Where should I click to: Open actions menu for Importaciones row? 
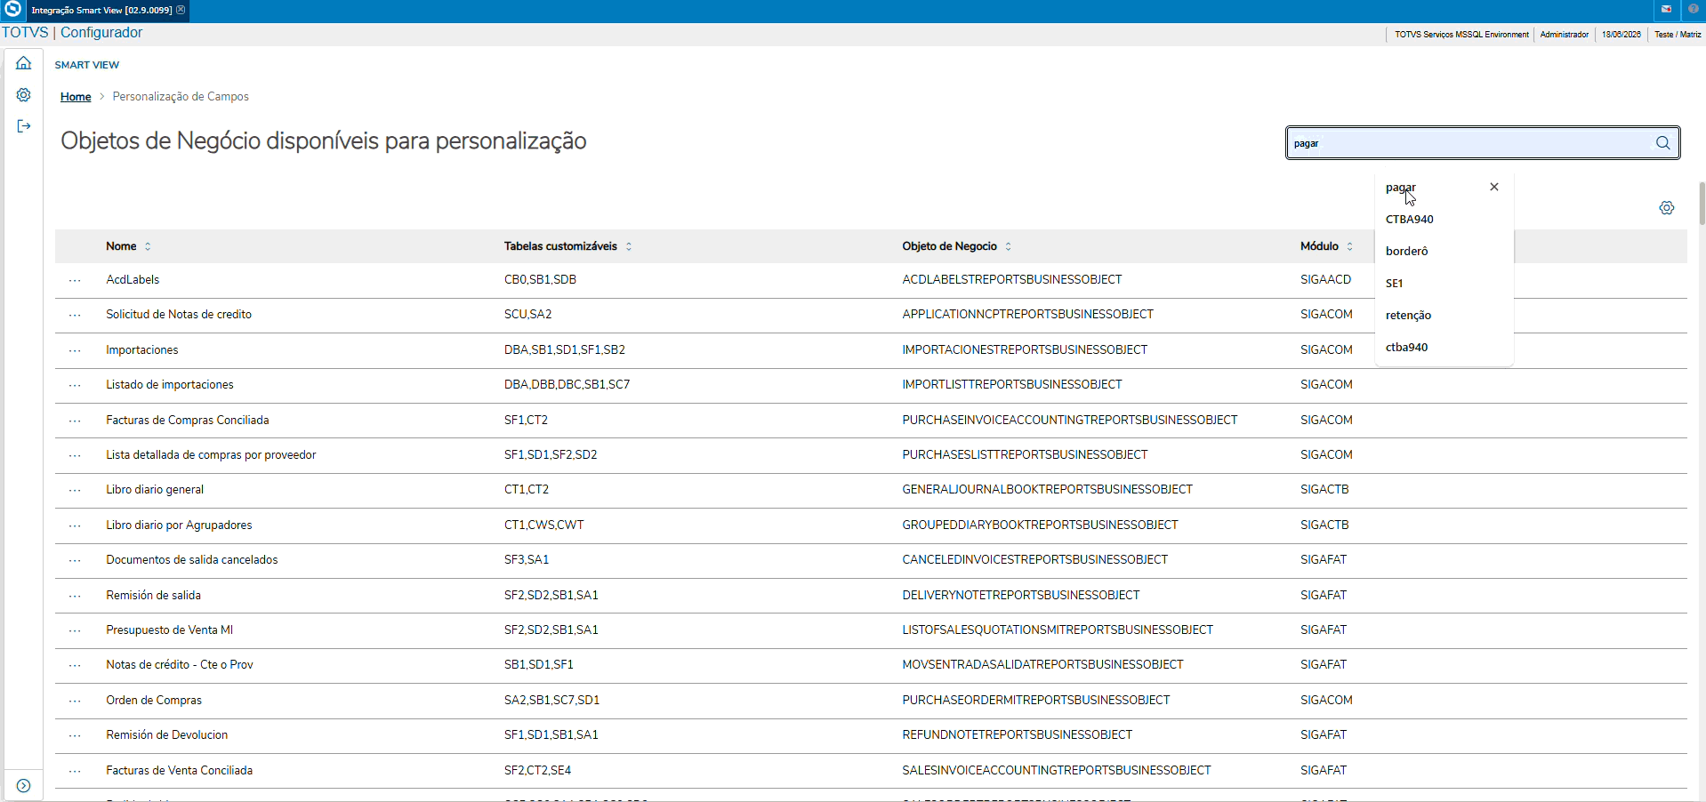[75, 351]
